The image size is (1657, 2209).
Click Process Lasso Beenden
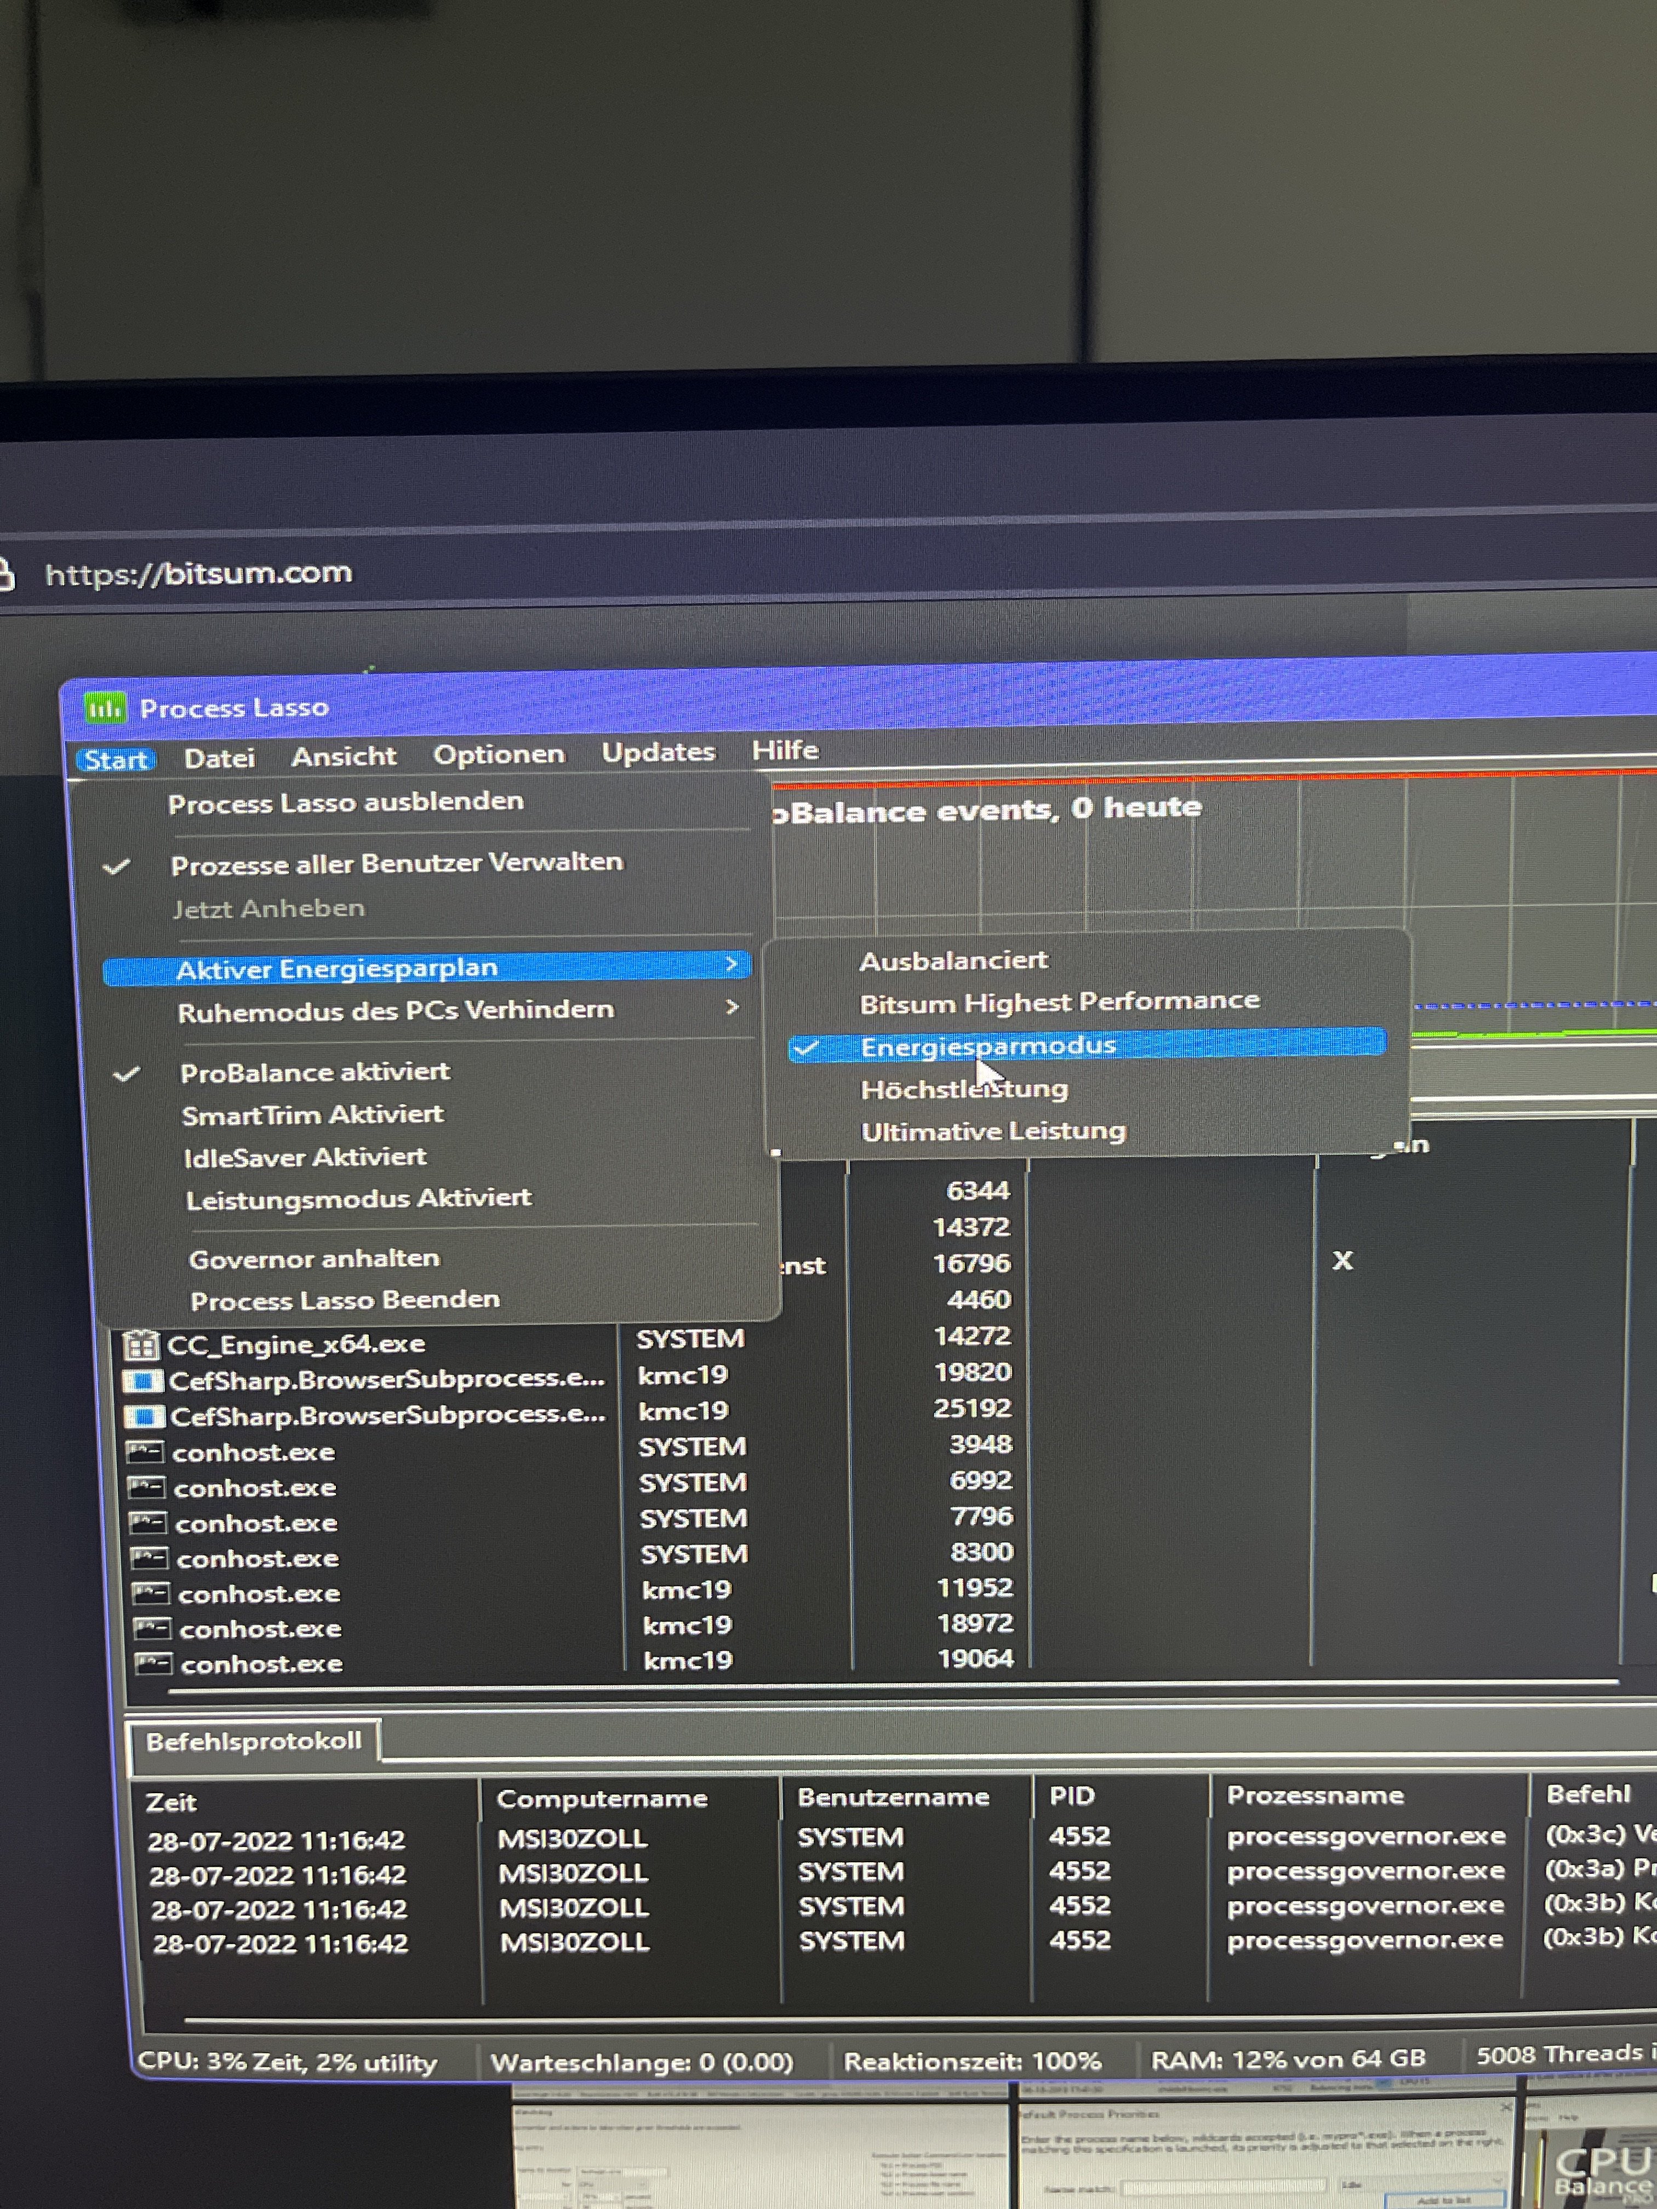click(x=345, y=1300)
